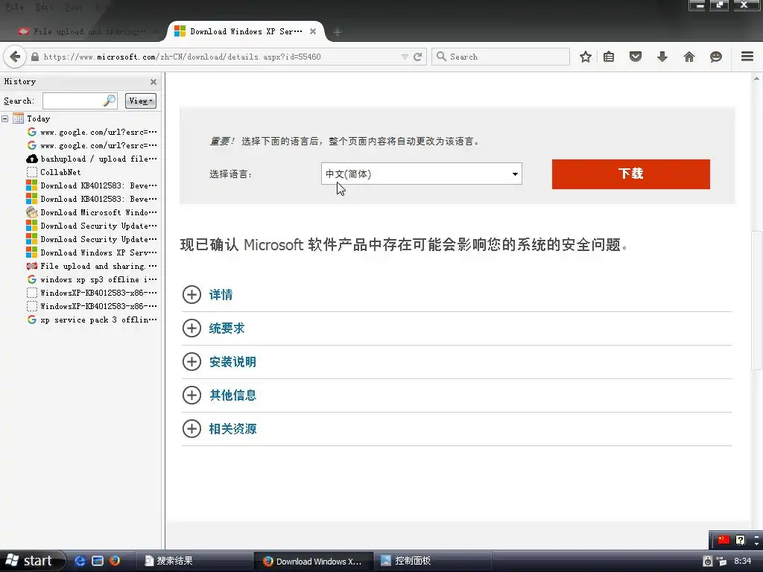The height and width of the screenshot is (572, 763).
Task: Close the Download Windows XP tab
Action: point(313,31)
